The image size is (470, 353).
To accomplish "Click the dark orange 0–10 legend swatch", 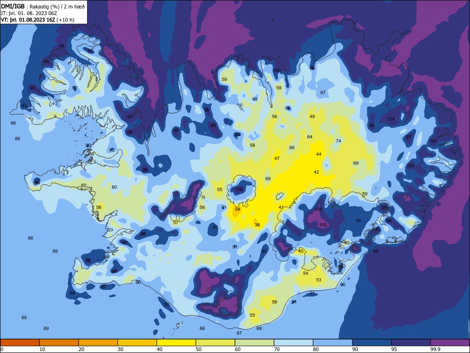I will [20, 343].
